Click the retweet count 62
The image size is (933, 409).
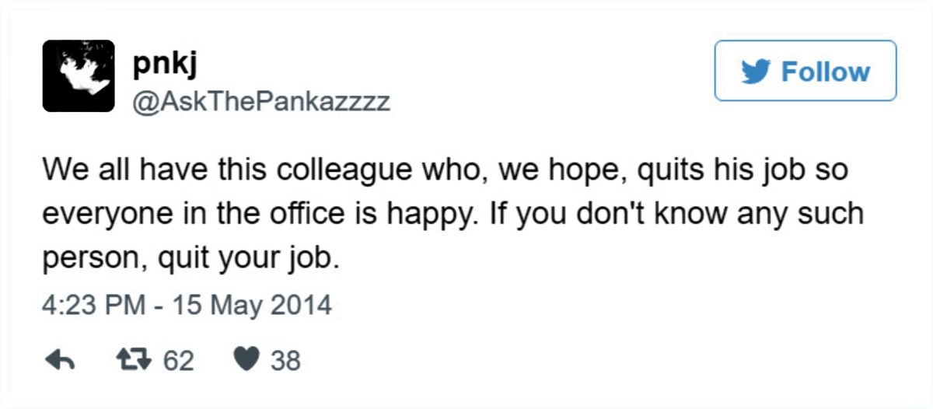[x=178, y=361]
